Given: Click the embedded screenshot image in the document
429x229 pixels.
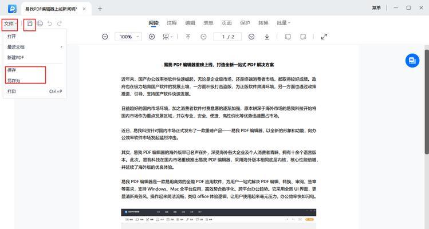Looking at the screenshot, I should (219, 219).
